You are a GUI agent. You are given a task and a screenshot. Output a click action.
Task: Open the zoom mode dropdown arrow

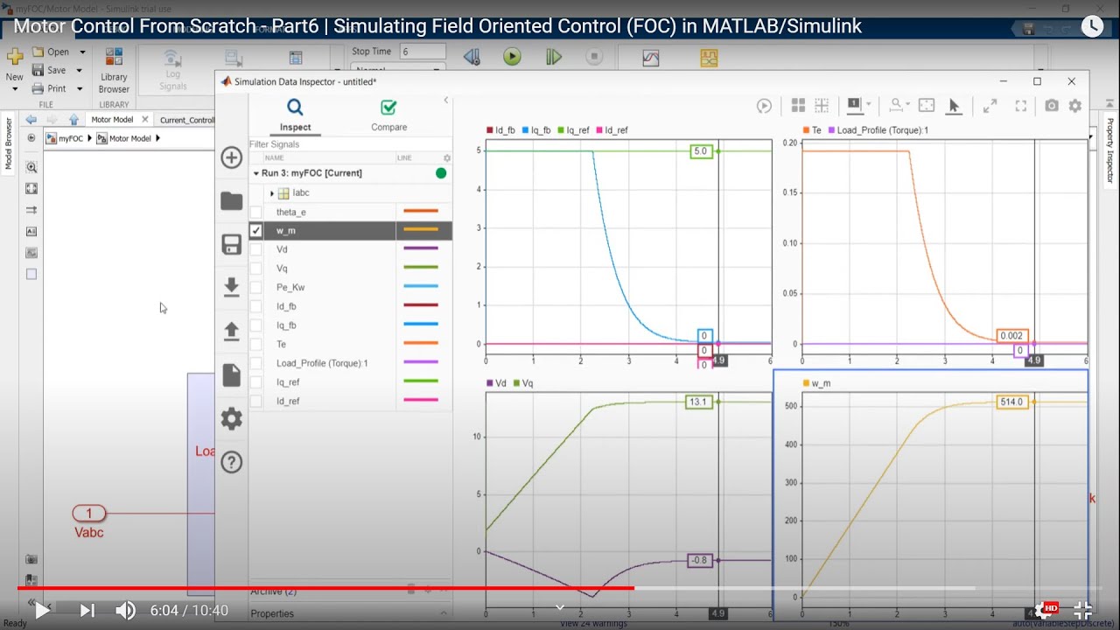(x=908, y=106)
